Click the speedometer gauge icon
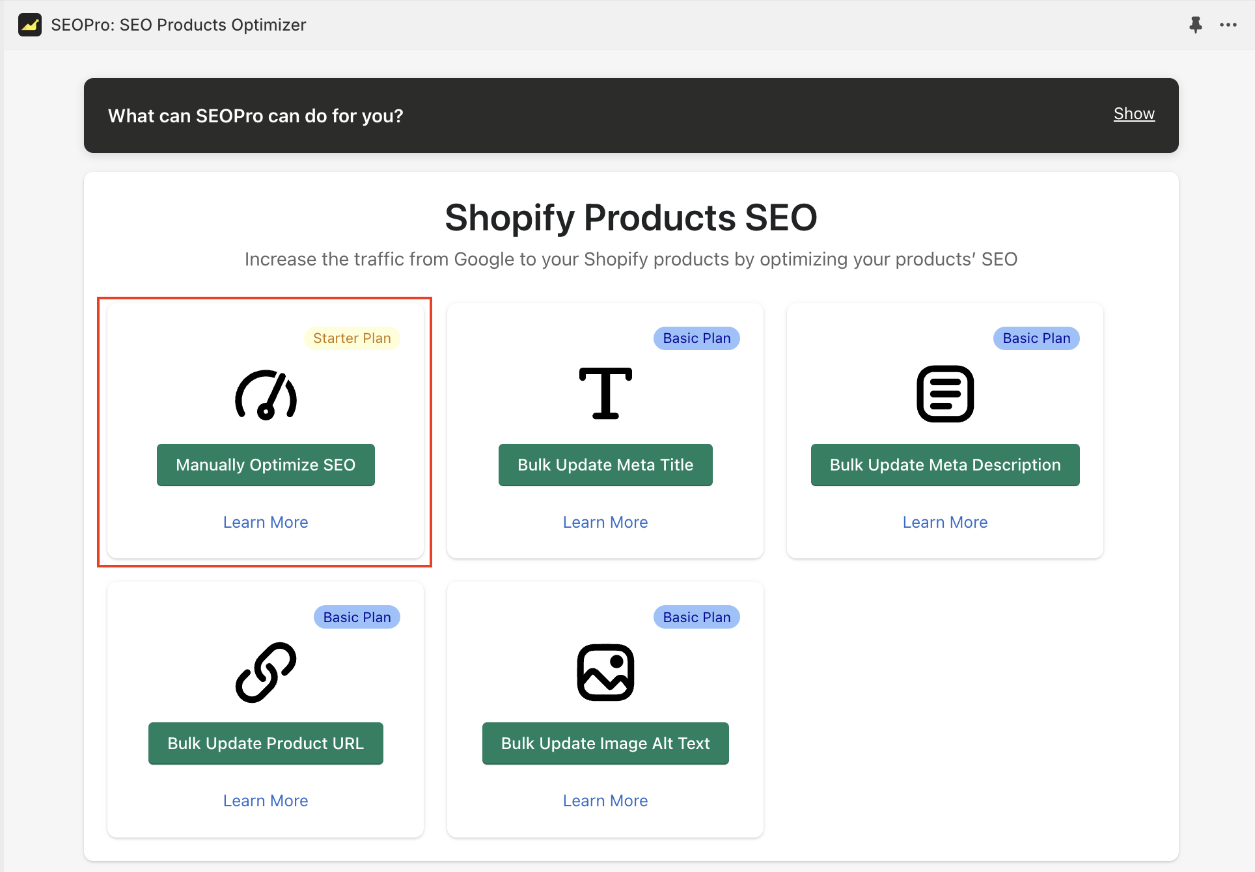 (266, 395)
